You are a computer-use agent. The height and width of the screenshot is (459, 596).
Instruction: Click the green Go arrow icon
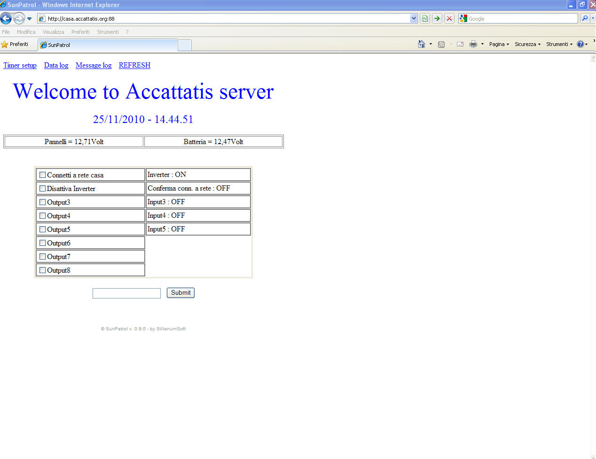pyautogui.click(x=437, y=18)
